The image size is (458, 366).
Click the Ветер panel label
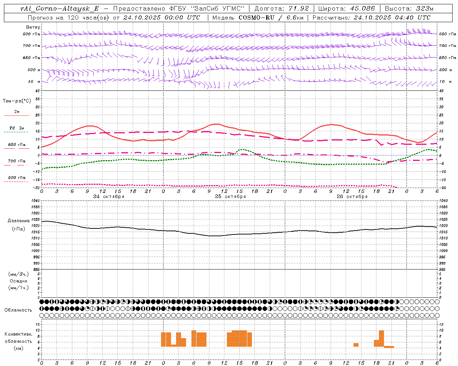33,27
